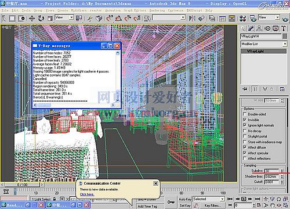Screen dimensions: 290x209
Task: Click the Play Animation button
Action: [244, 199]
